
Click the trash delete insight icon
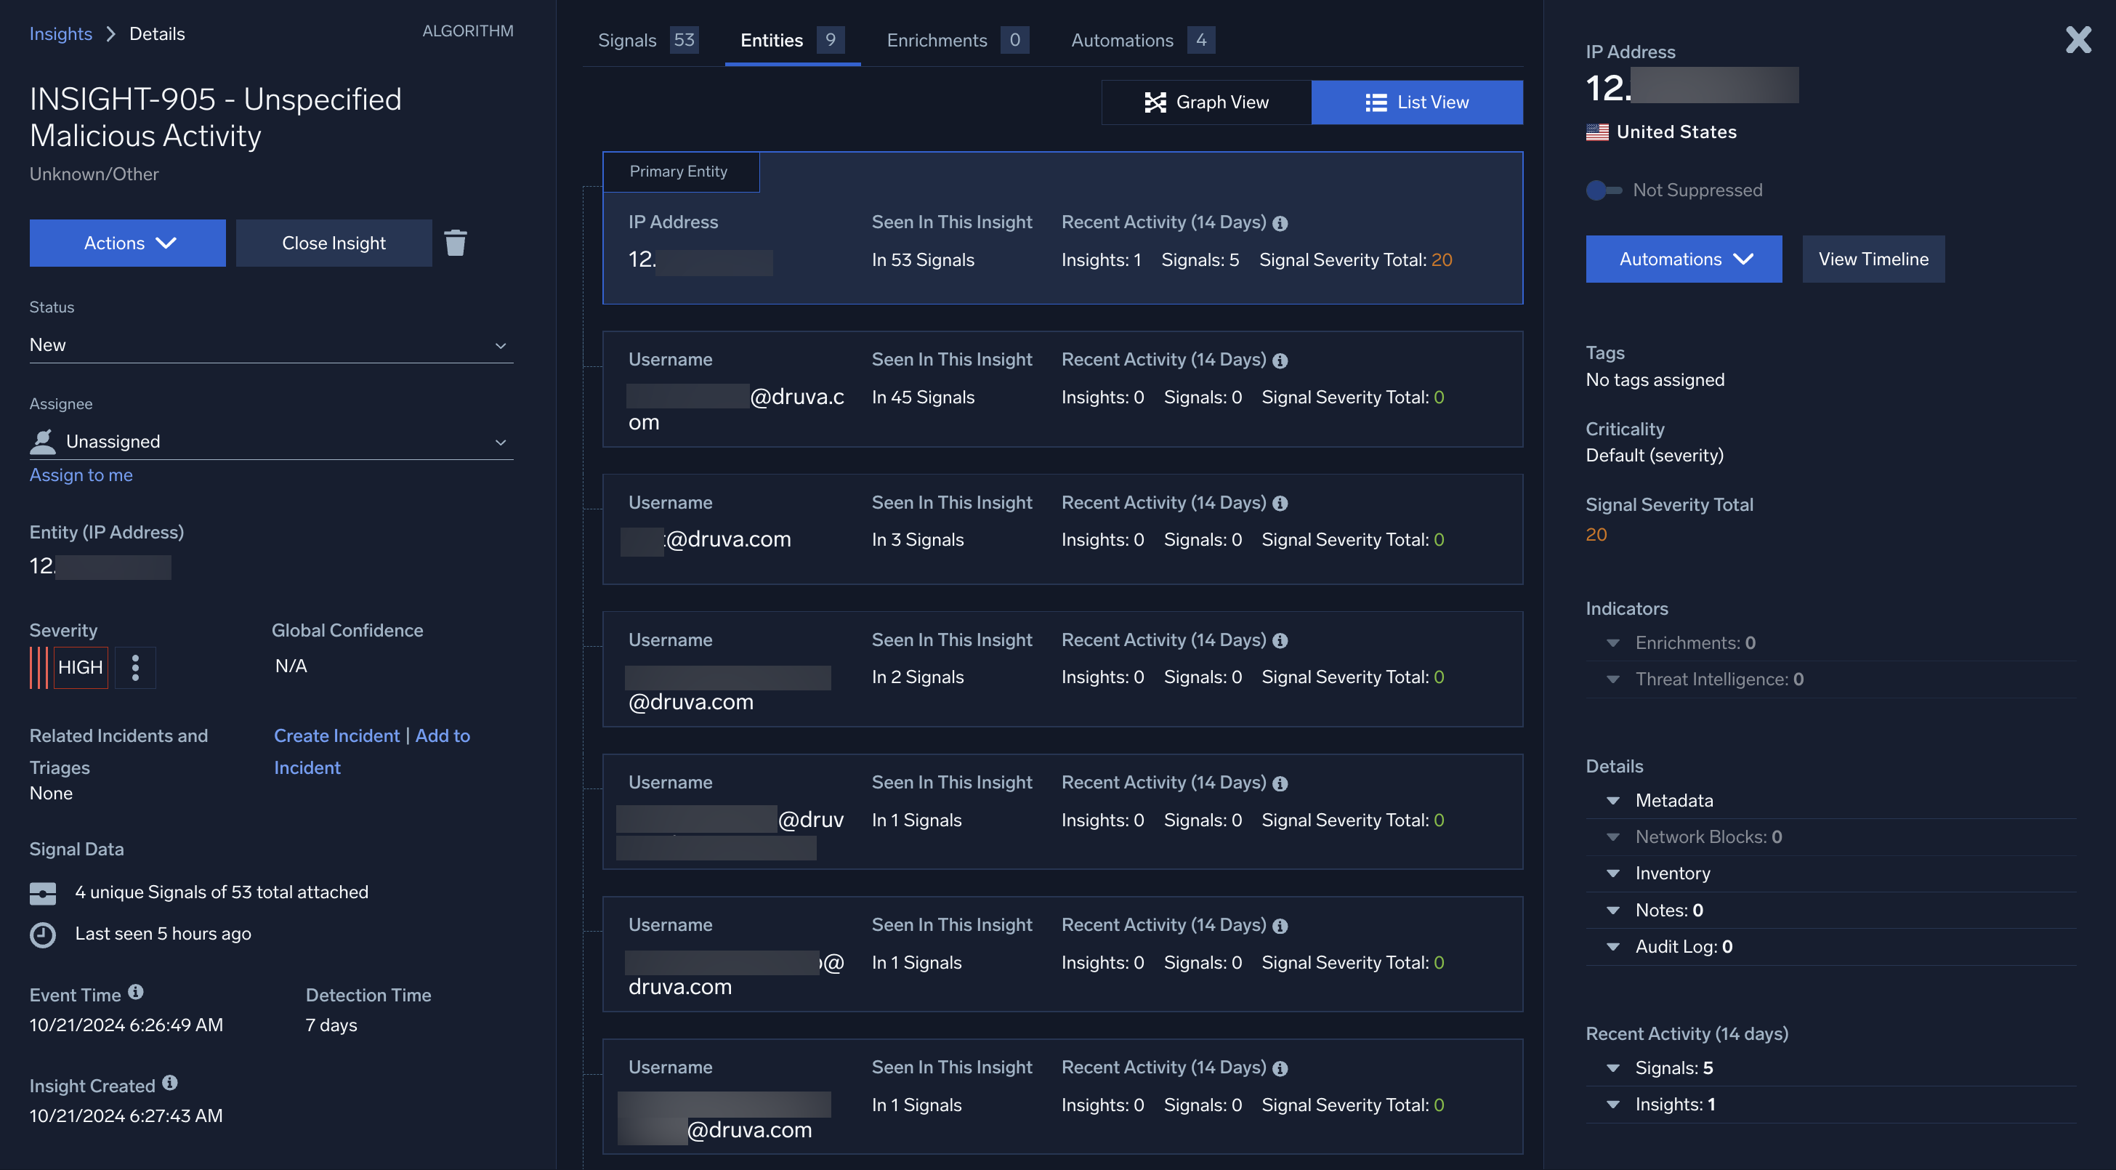[455, 243]
